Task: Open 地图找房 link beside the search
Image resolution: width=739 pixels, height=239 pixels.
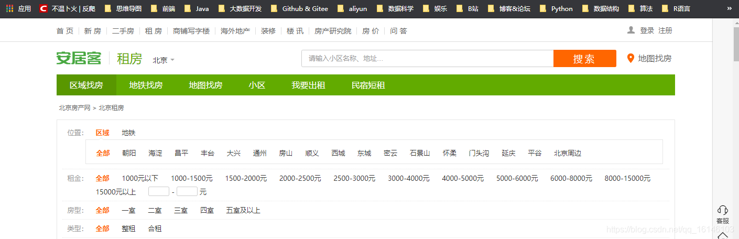Action: coord(655,58)
